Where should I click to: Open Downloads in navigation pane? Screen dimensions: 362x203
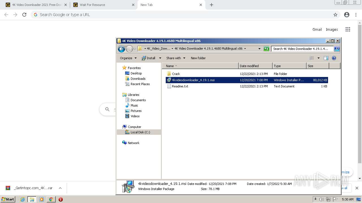click(x=138, y=79)
